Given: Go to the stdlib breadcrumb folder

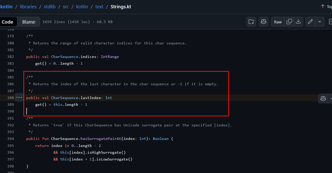Looking at the screenshot, I should pos(50,7).
